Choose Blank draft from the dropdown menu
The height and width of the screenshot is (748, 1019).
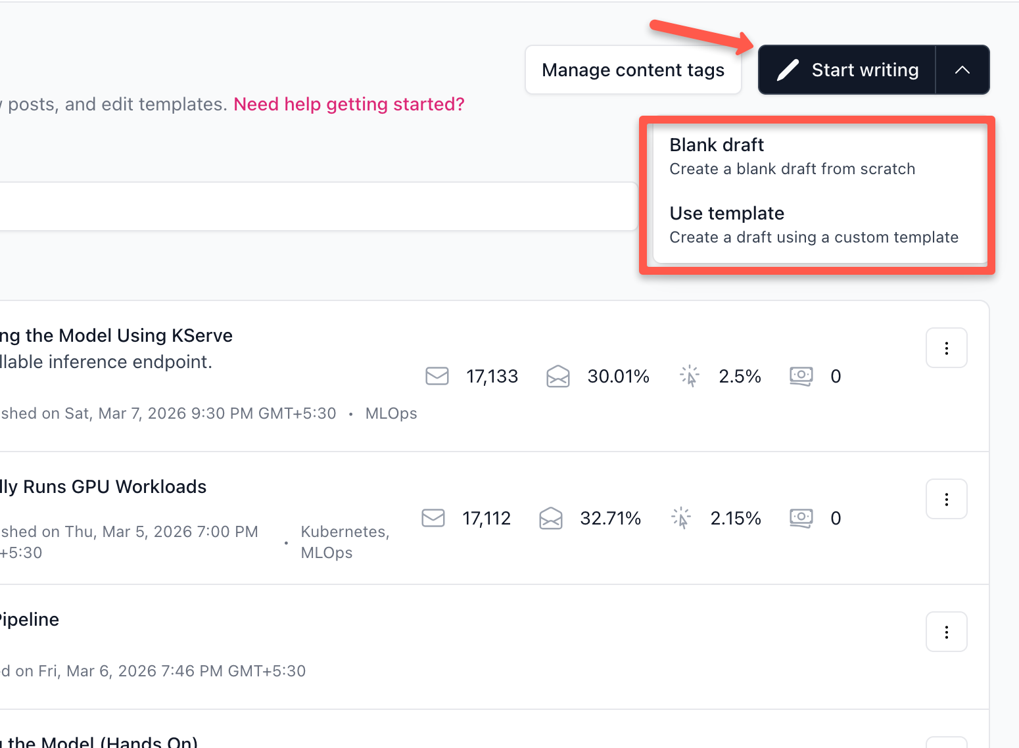[716, 145]
